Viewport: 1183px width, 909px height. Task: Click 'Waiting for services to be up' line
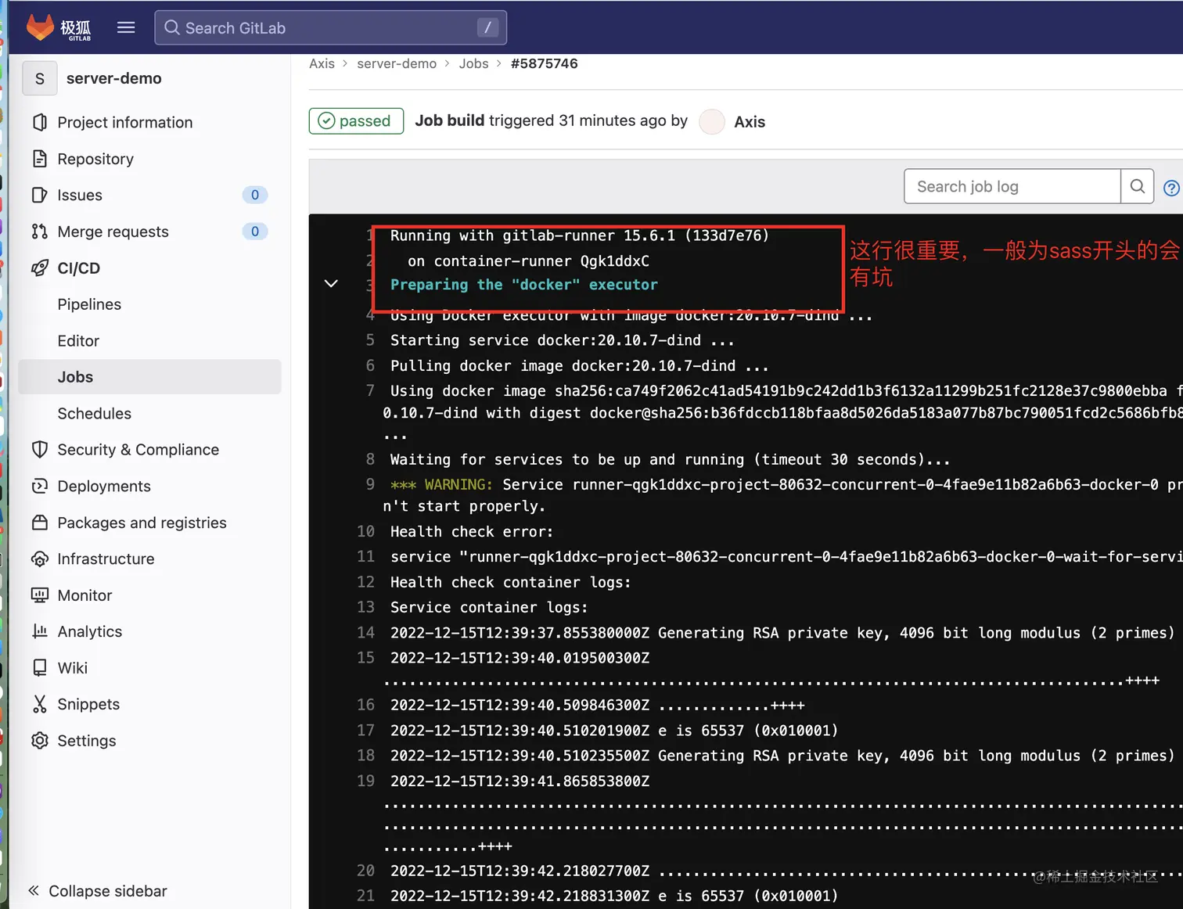tap(671, 459)
